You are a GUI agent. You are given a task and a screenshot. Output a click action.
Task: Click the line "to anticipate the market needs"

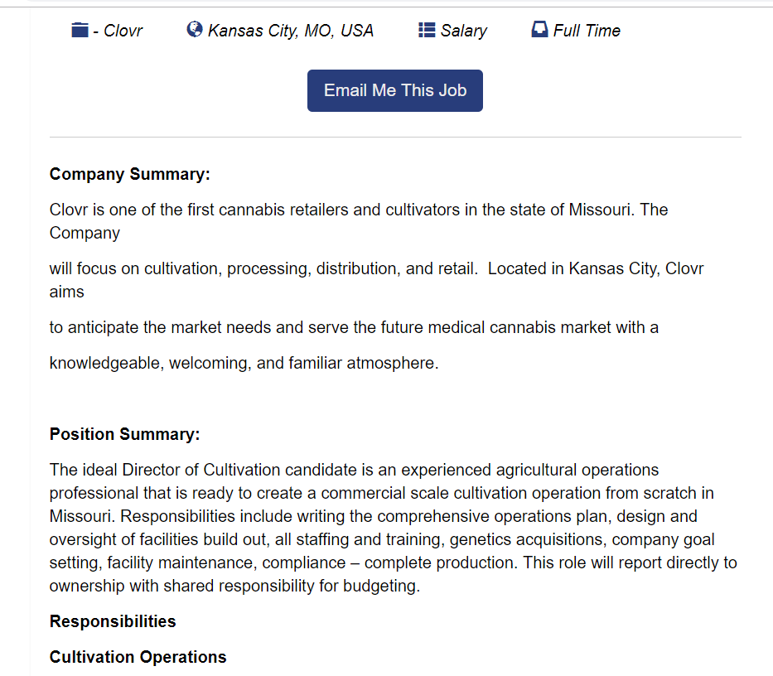click(354, 327)
